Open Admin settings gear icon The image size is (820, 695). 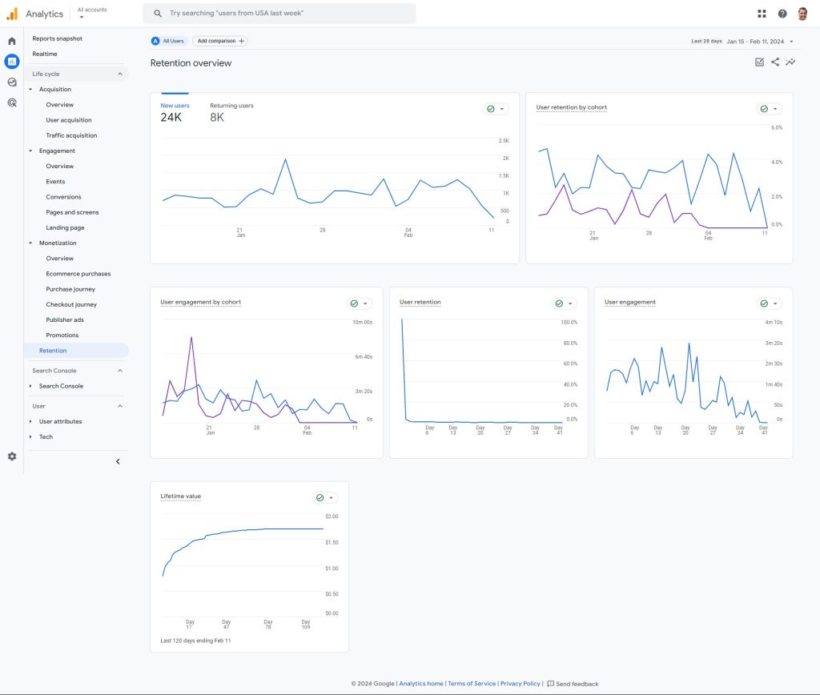12,456
